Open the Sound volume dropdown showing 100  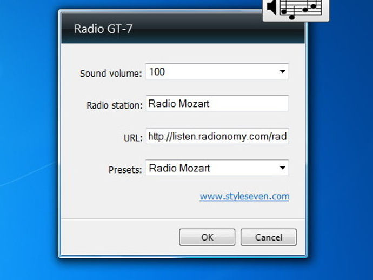tap(217, 71)
